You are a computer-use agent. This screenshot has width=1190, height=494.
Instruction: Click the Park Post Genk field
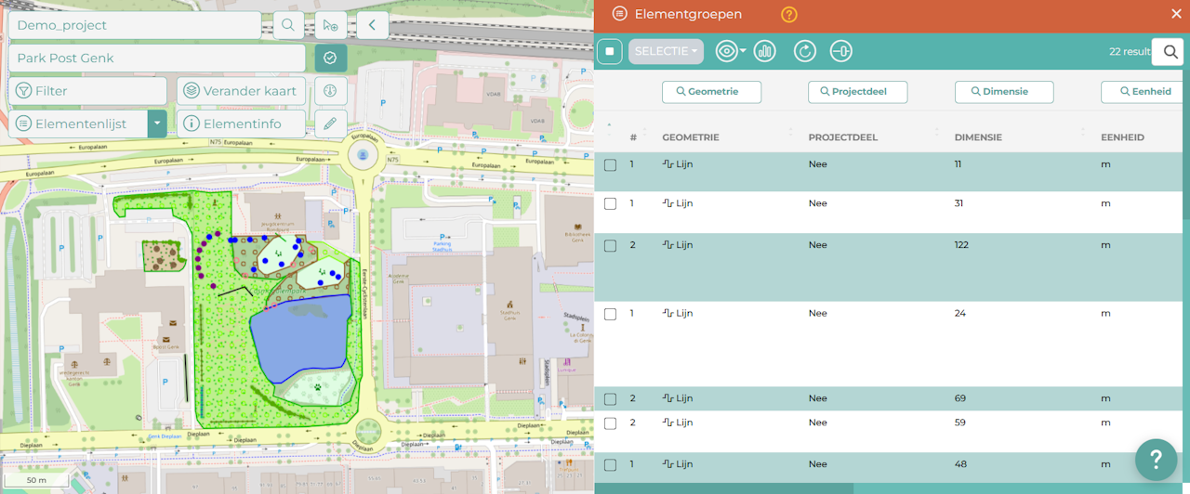coord(156,58)
